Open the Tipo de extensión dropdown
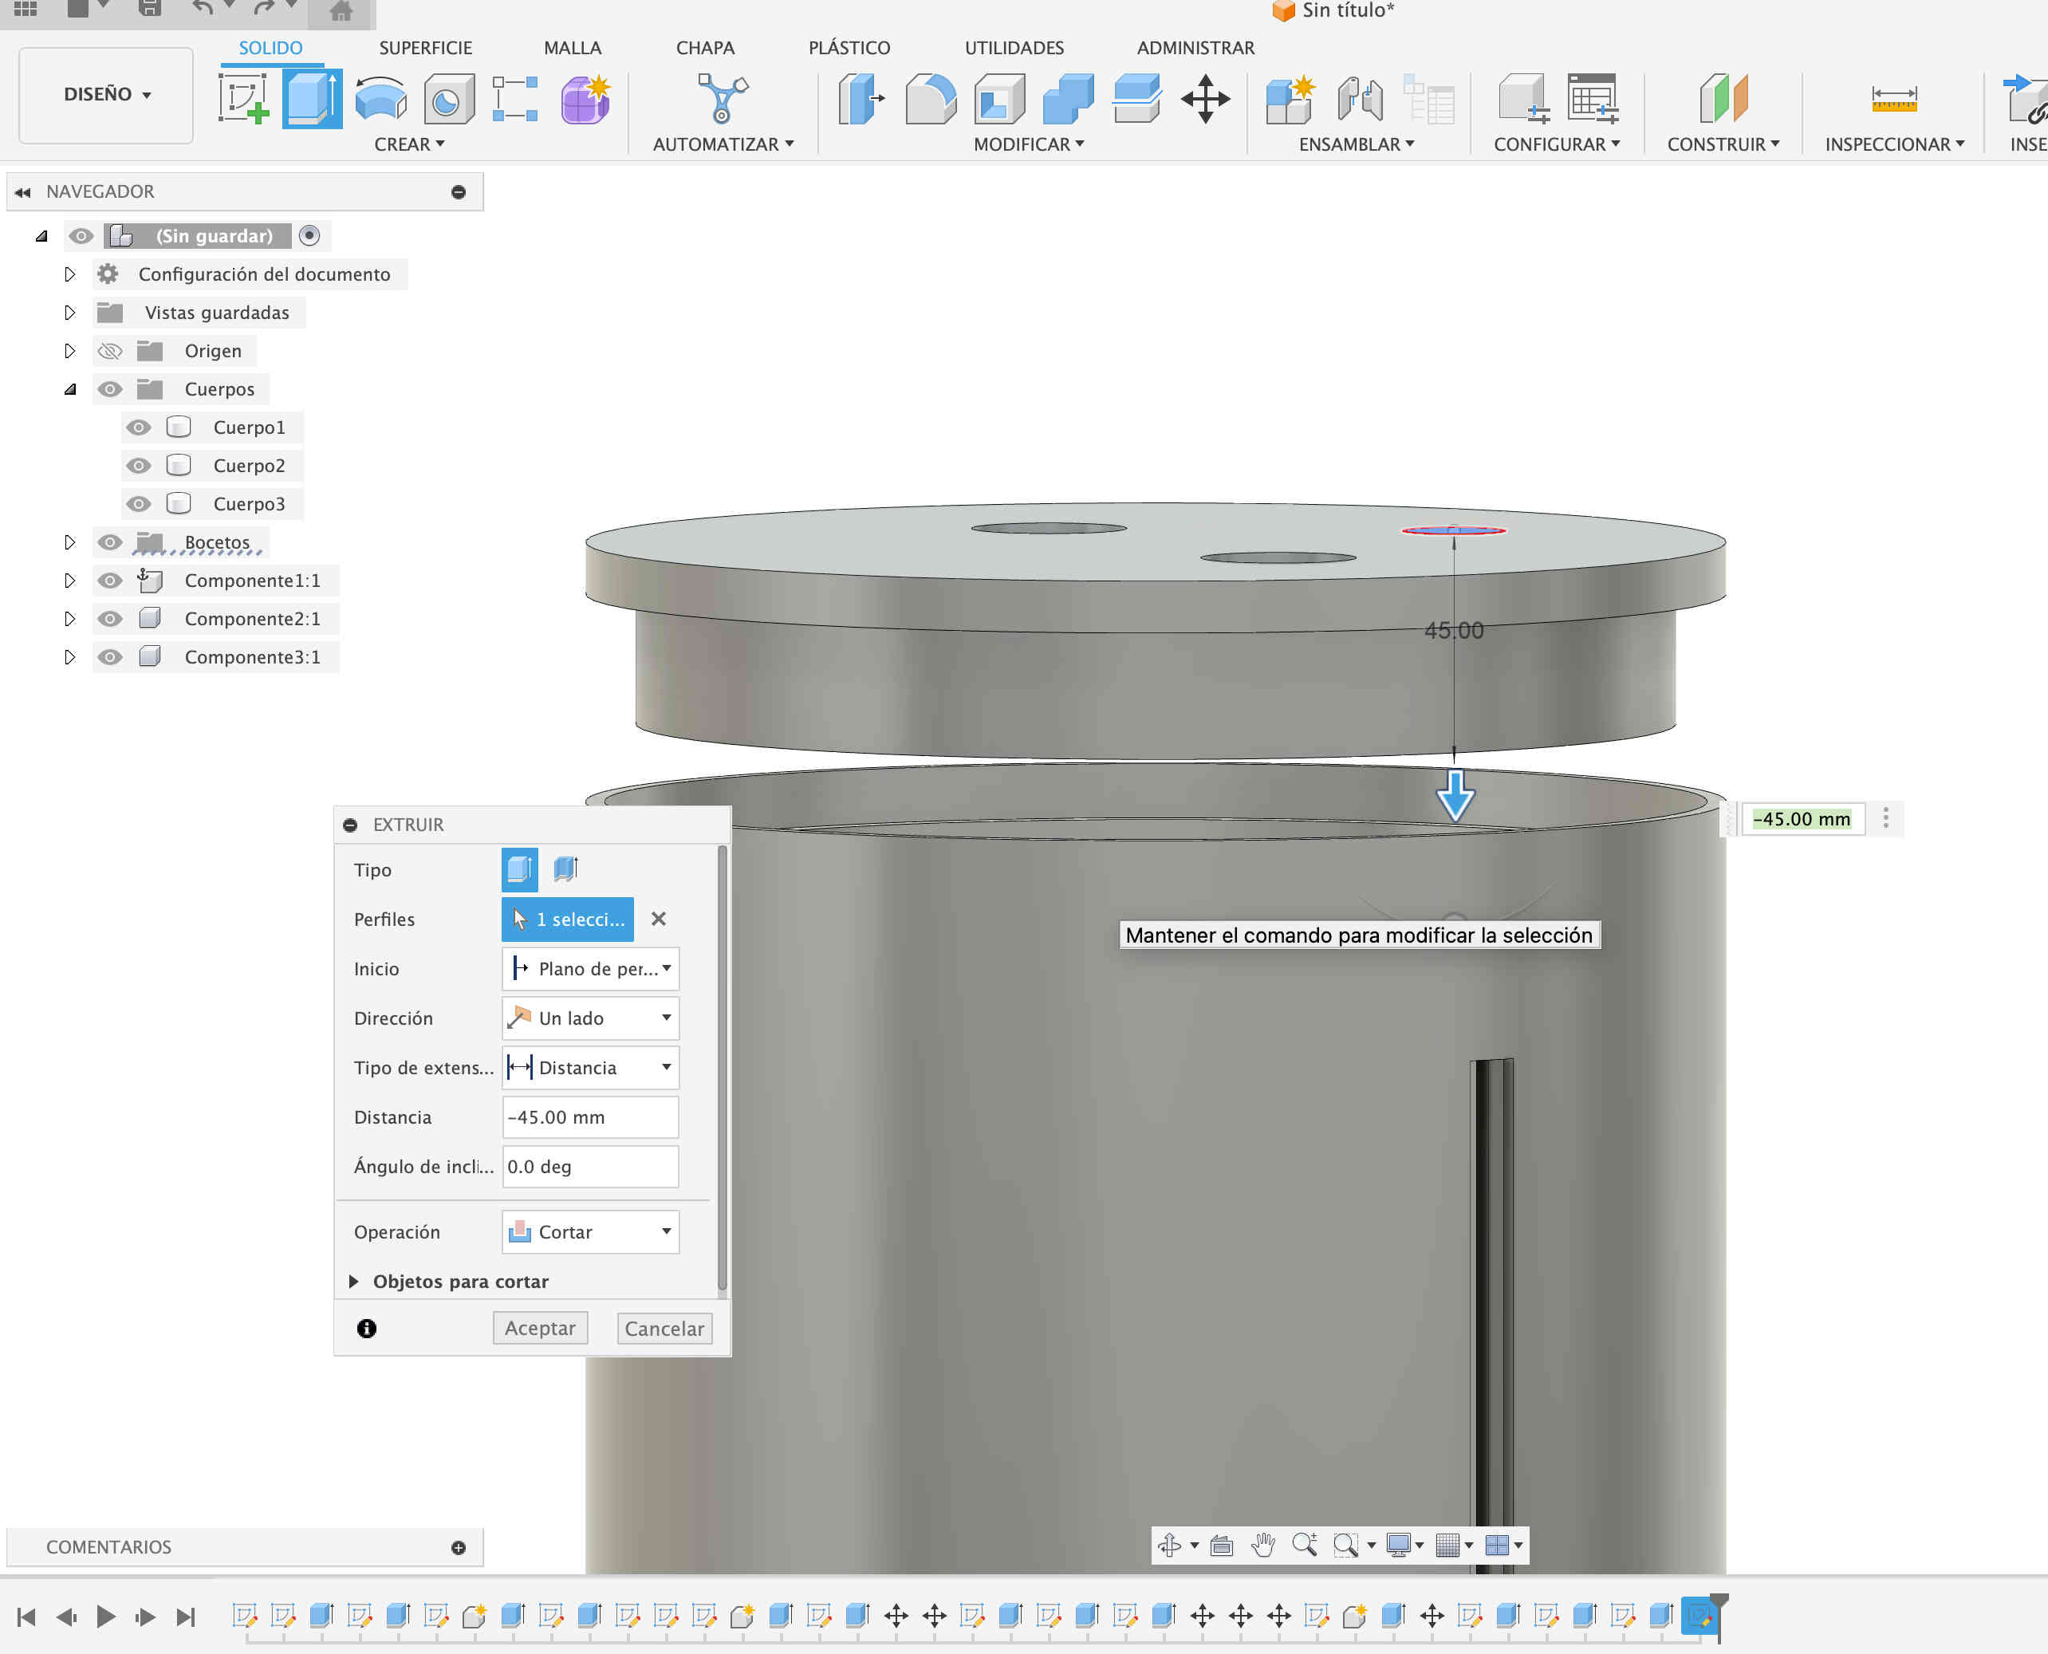The height and width of the screenshot is (1654, 2048). [589, 1067]
